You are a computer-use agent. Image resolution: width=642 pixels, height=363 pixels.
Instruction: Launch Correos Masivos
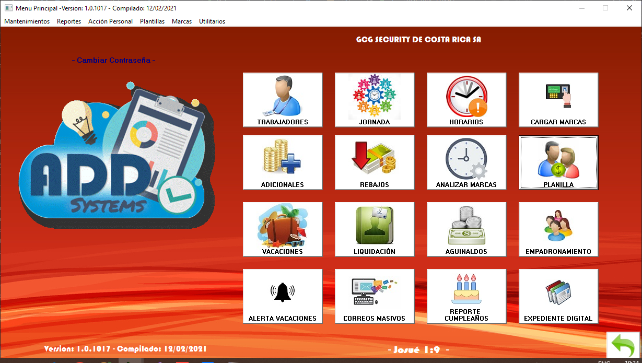pos(375,296)
